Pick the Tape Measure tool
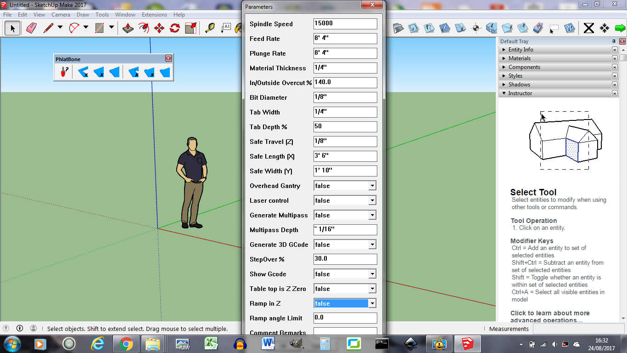 click(x=210, y=28)
